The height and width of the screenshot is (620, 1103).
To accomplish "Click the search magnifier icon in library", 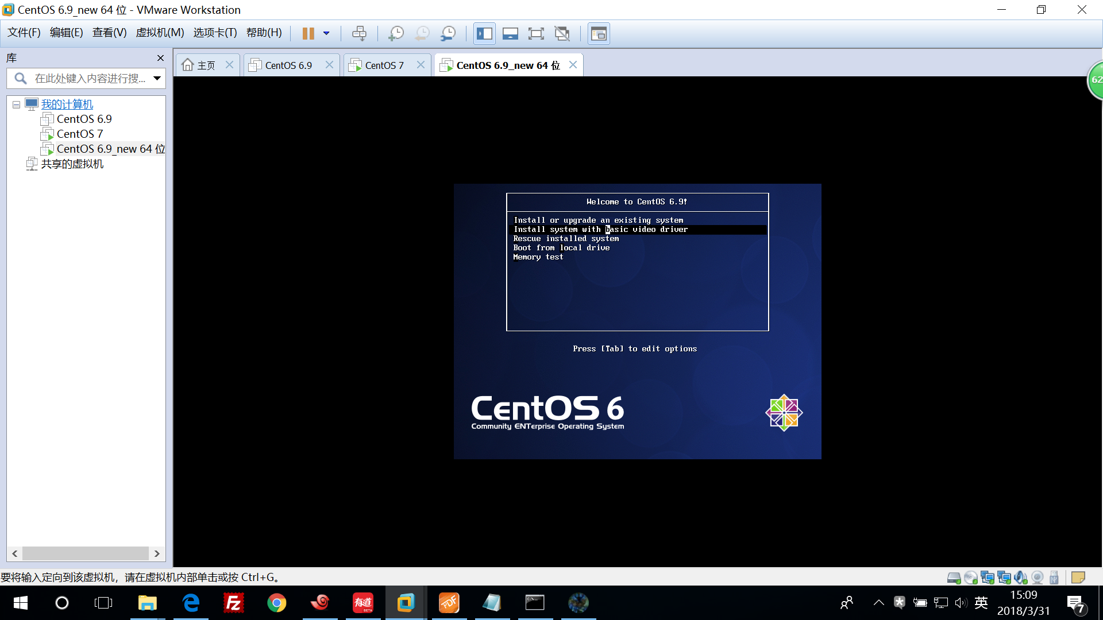I will click(x=21, y=79).
